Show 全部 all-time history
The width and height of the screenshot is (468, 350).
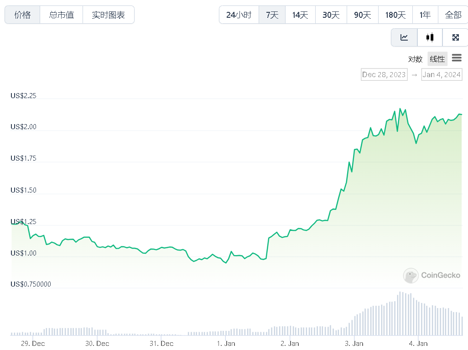click(453, 15)
